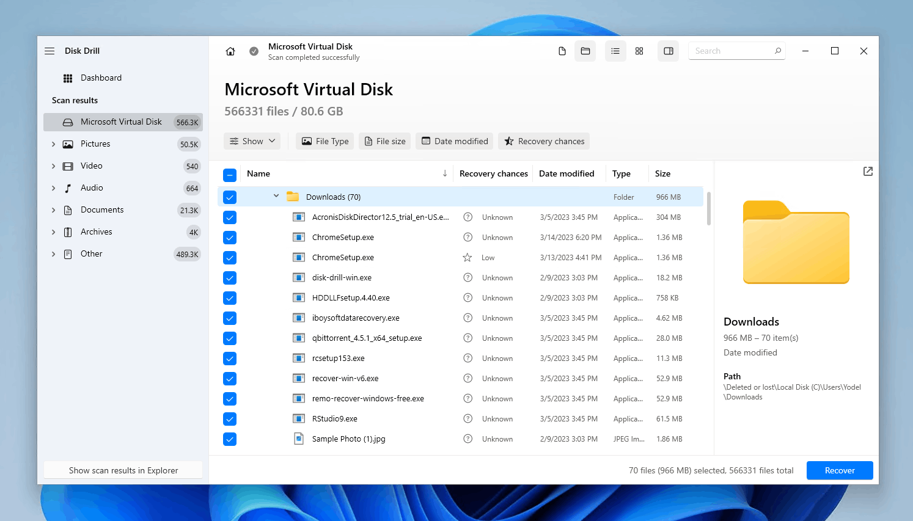Expand the Documents category
913x521 pixels.
tap(53, 210)
